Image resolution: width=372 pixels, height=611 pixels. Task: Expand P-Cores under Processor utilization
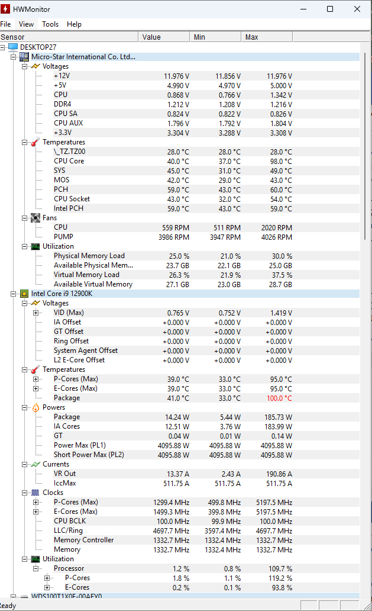tap(47, 578)
